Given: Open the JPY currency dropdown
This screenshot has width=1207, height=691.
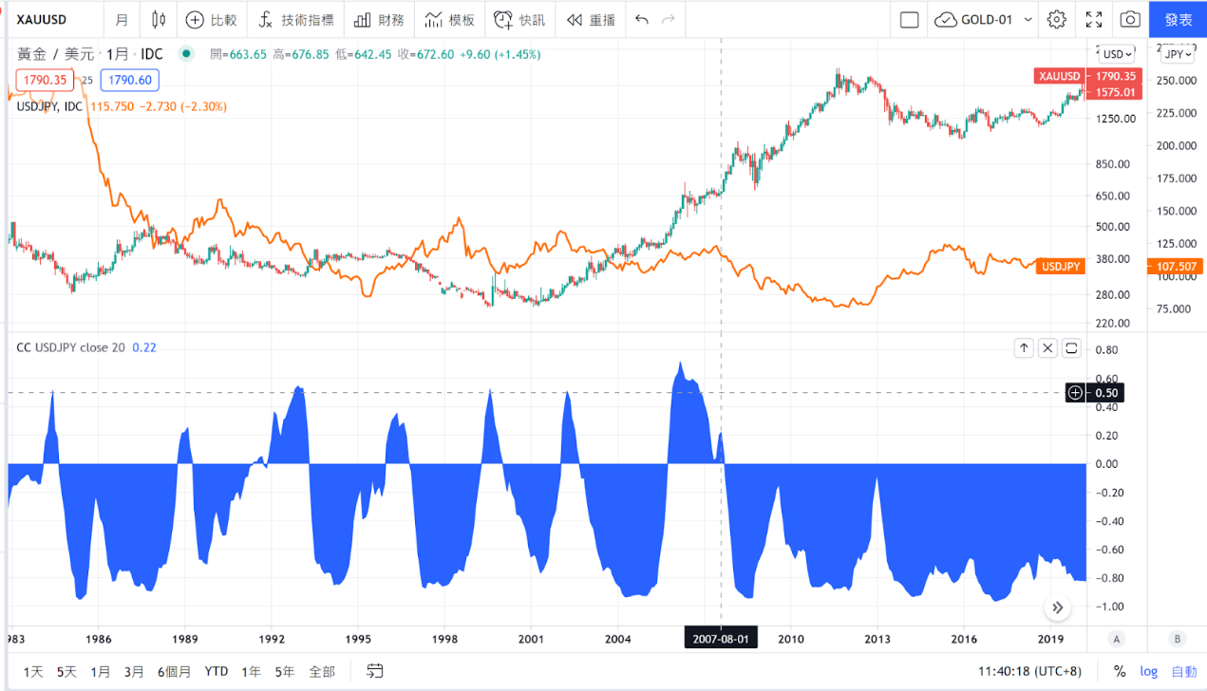Looking at the screenshot, I should click(1178, 54).
